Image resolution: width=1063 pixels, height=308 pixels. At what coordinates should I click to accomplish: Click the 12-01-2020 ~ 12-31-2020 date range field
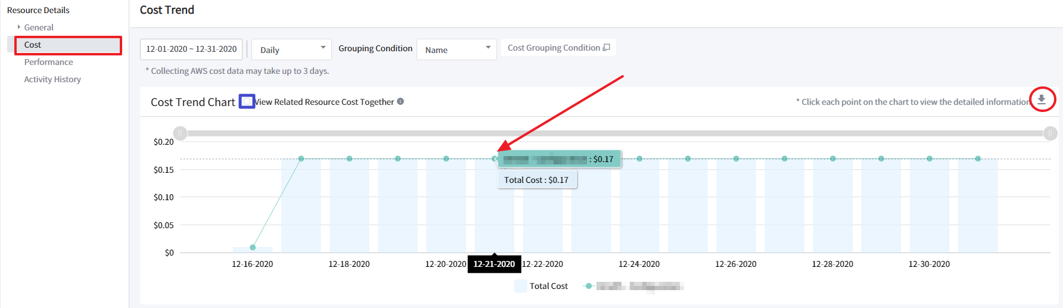tap(191, 49)
